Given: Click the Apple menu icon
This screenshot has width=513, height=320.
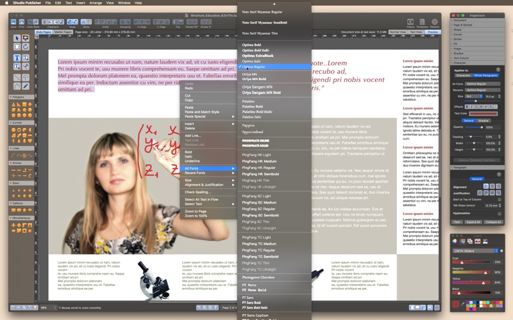Looking at the screenshot, I should tap(6, 3).
